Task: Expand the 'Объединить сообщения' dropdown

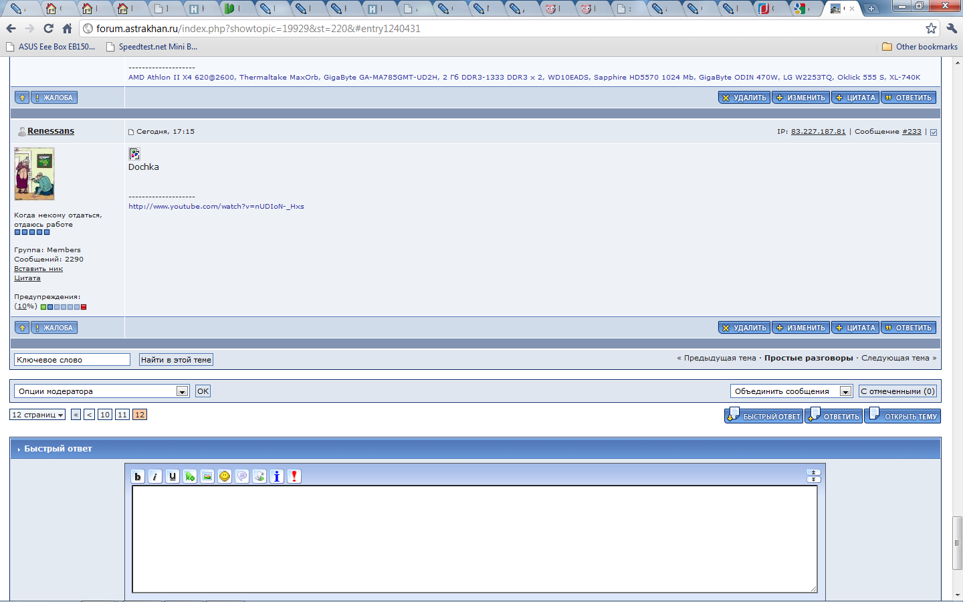Action: click(x=791, y=391)
